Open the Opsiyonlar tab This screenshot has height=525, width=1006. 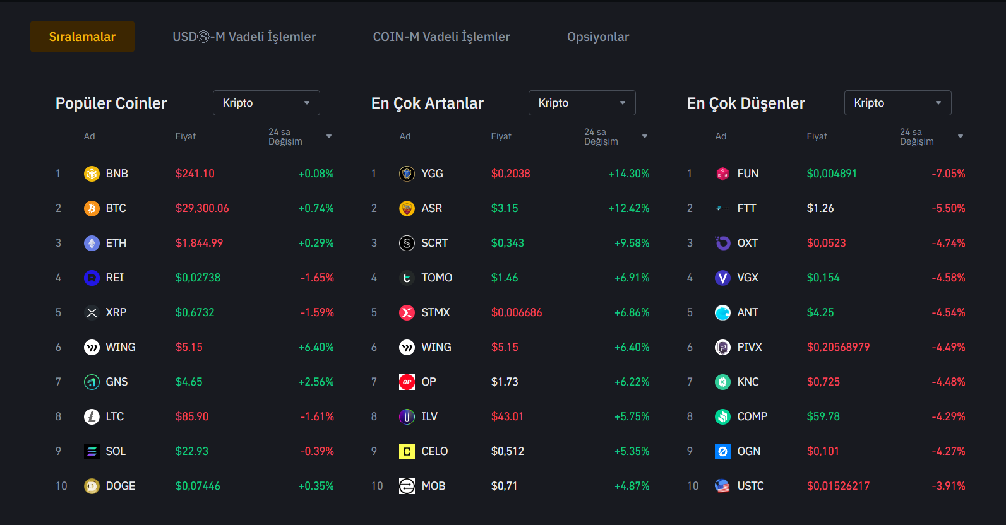(597, 37)
